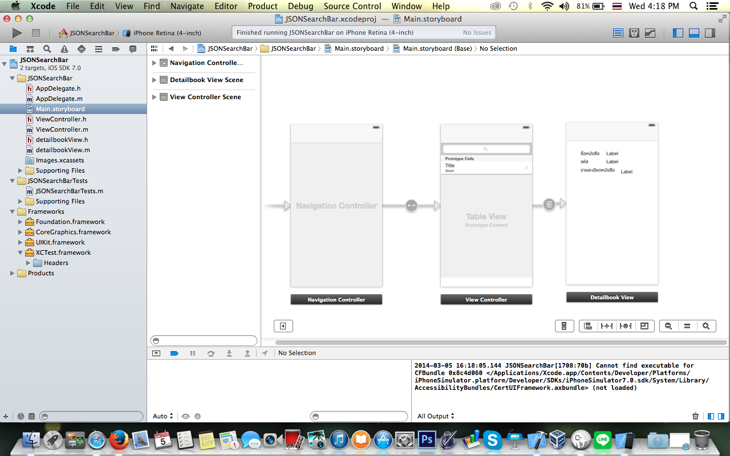This screenshot has height=456, width=730.
Task: Expand the Supporting Files group under JSONSearchBar
Action: (x=21, y=170)
